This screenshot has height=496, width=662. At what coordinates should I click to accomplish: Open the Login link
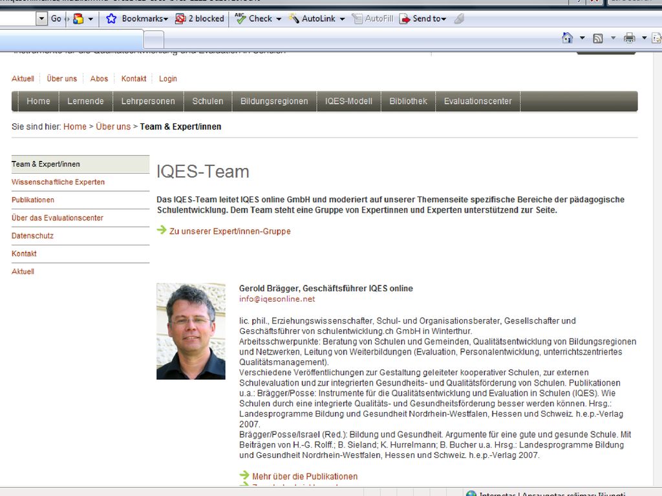tap(167, 78)
